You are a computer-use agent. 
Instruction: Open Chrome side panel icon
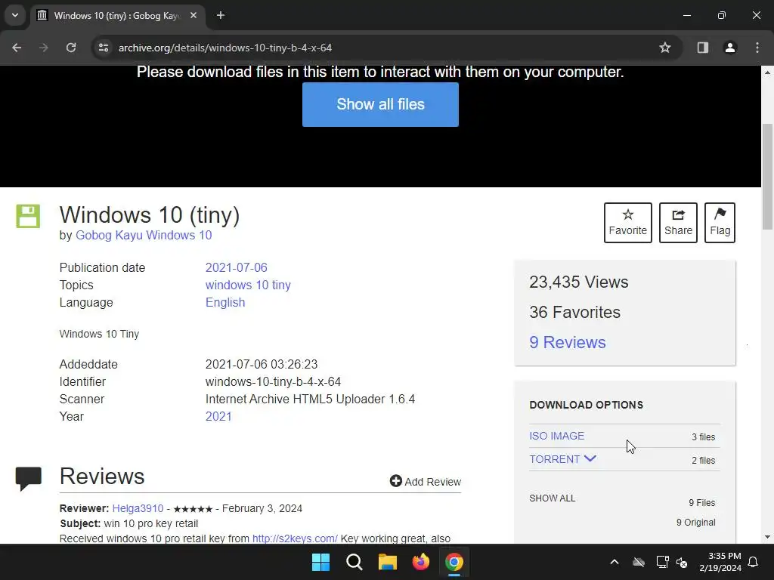coord(702,48)
